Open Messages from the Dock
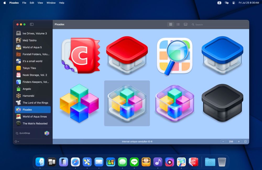Viewport: 262px width, 170px height. point(122,162)
